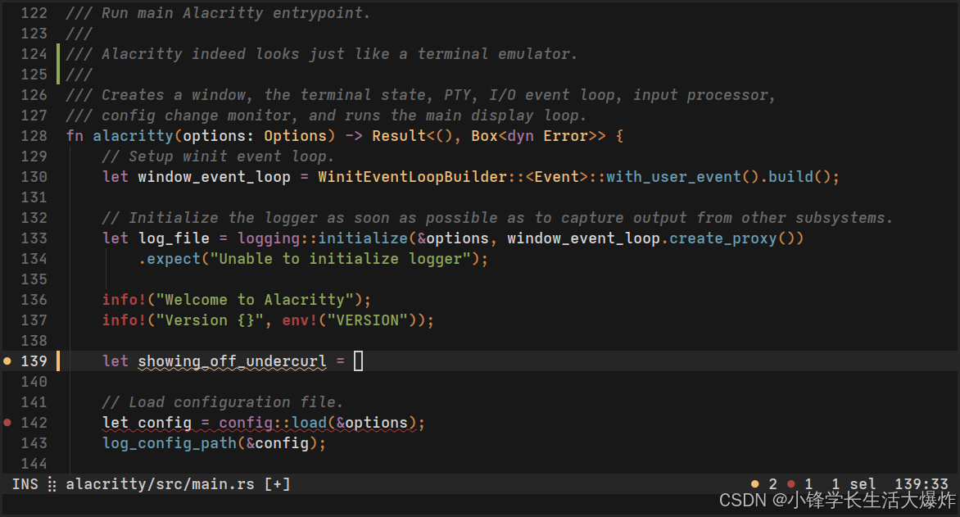Click the cursor position 139:33

tap(922, 484)
